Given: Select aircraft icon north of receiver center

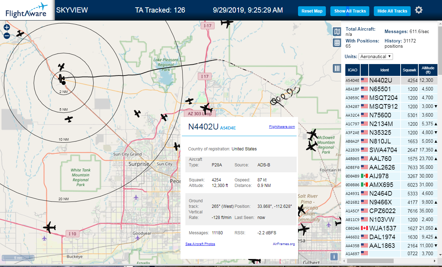Looking at the screenshot, I should [62, 66].
